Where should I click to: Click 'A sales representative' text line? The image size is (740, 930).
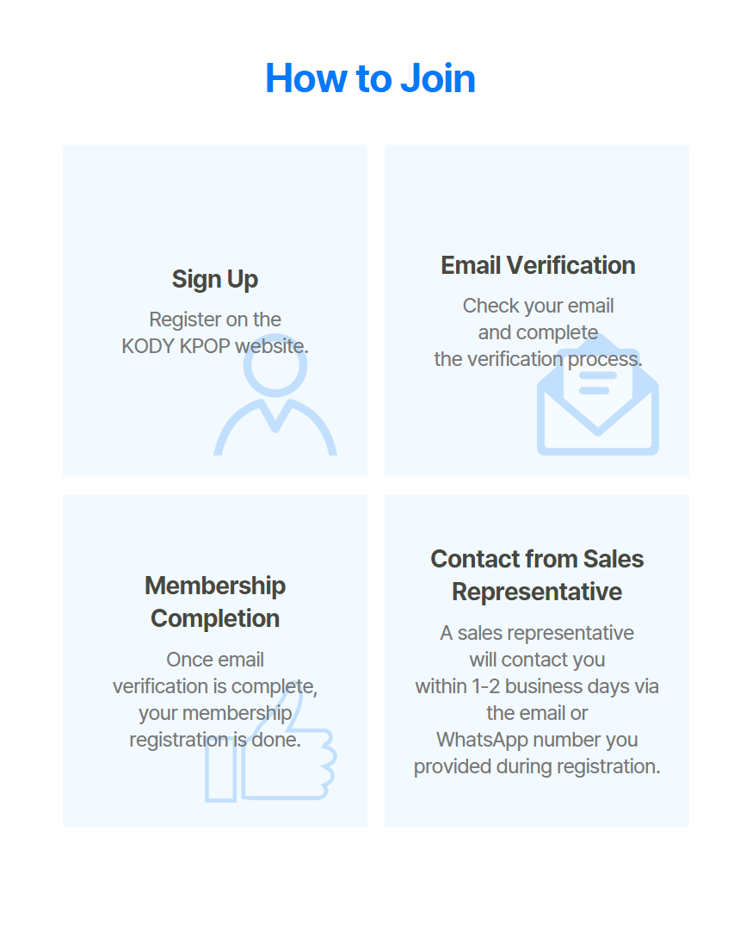(x=537, y=633)
